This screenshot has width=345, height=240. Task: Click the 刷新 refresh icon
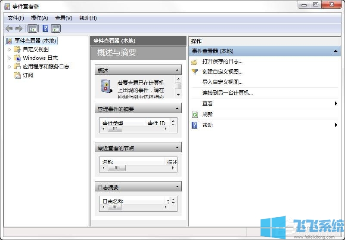tap(195, 114)
